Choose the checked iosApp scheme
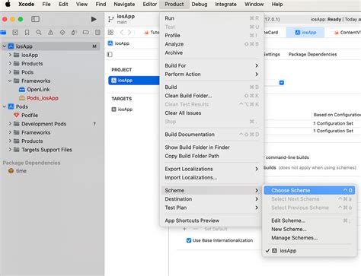361x276 pixels. point(309,251)
